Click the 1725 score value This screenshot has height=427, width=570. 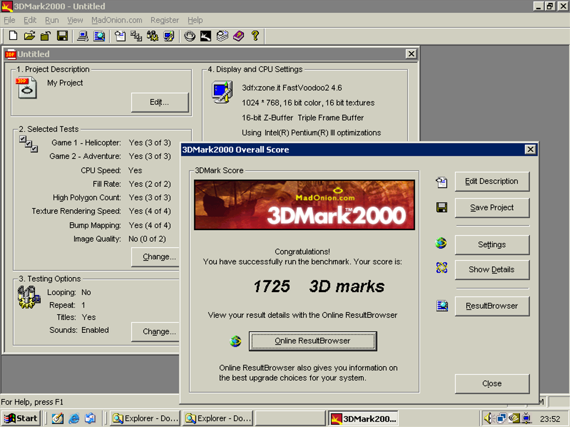[x=272, y=286]
